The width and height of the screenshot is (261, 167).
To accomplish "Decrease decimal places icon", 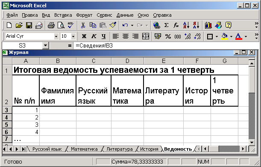I will click(197, 36).
